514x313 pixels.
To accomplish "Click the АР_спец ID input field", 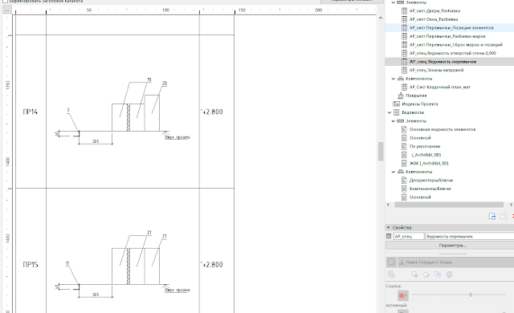I will (409, 236).
